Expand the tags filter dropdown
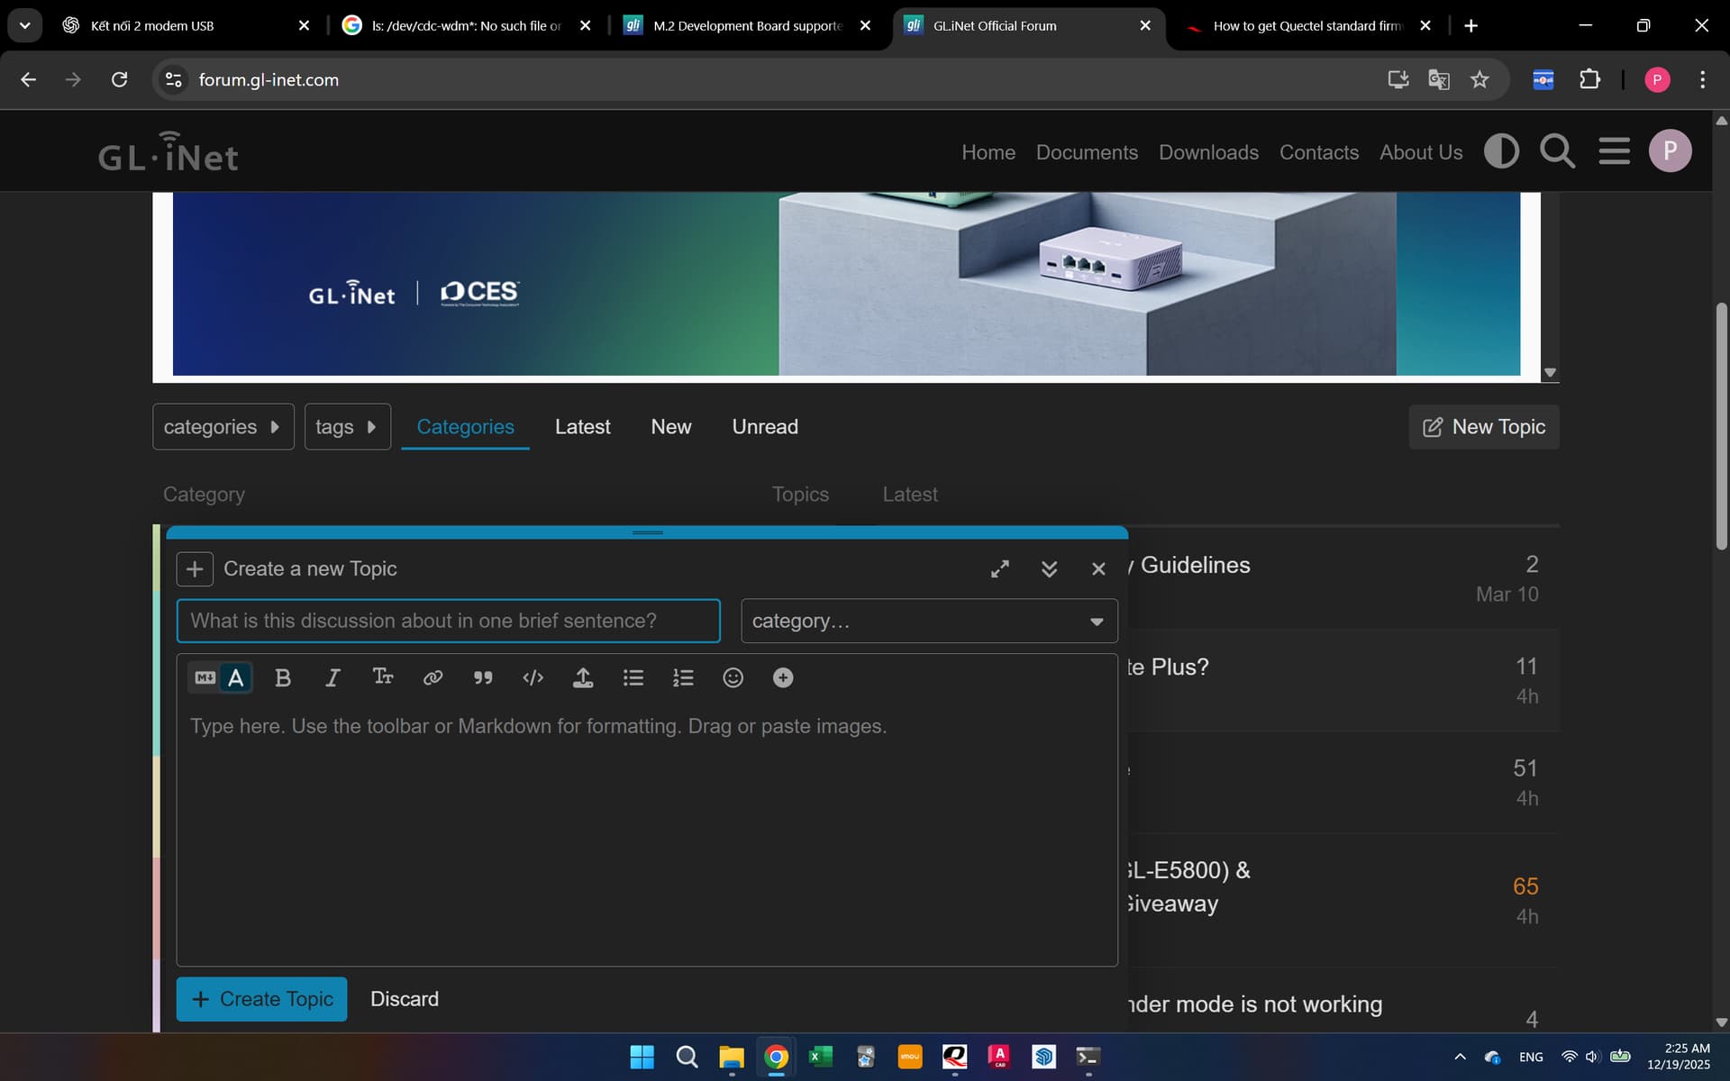Screen dimensions: 1730x1081 (x=347, y=427)
